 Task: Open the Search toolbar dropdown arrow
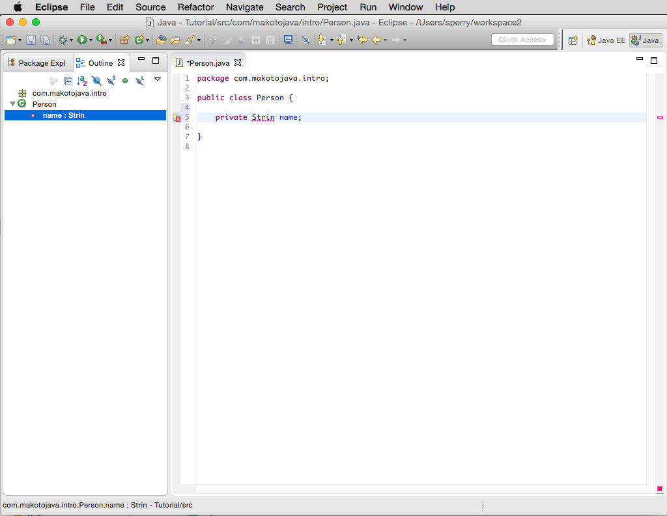pyautogui.click(x=199, y=40)
